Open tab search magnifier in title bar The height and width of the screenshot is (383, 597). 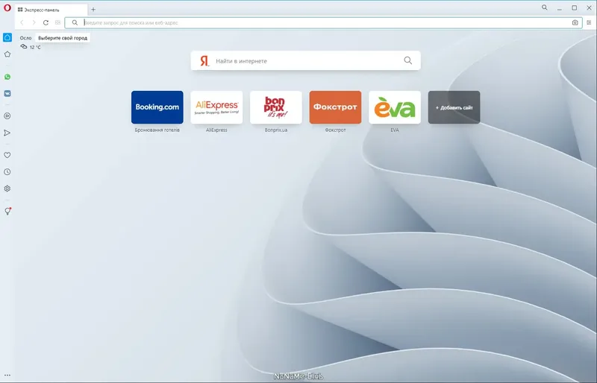point(545,7)
